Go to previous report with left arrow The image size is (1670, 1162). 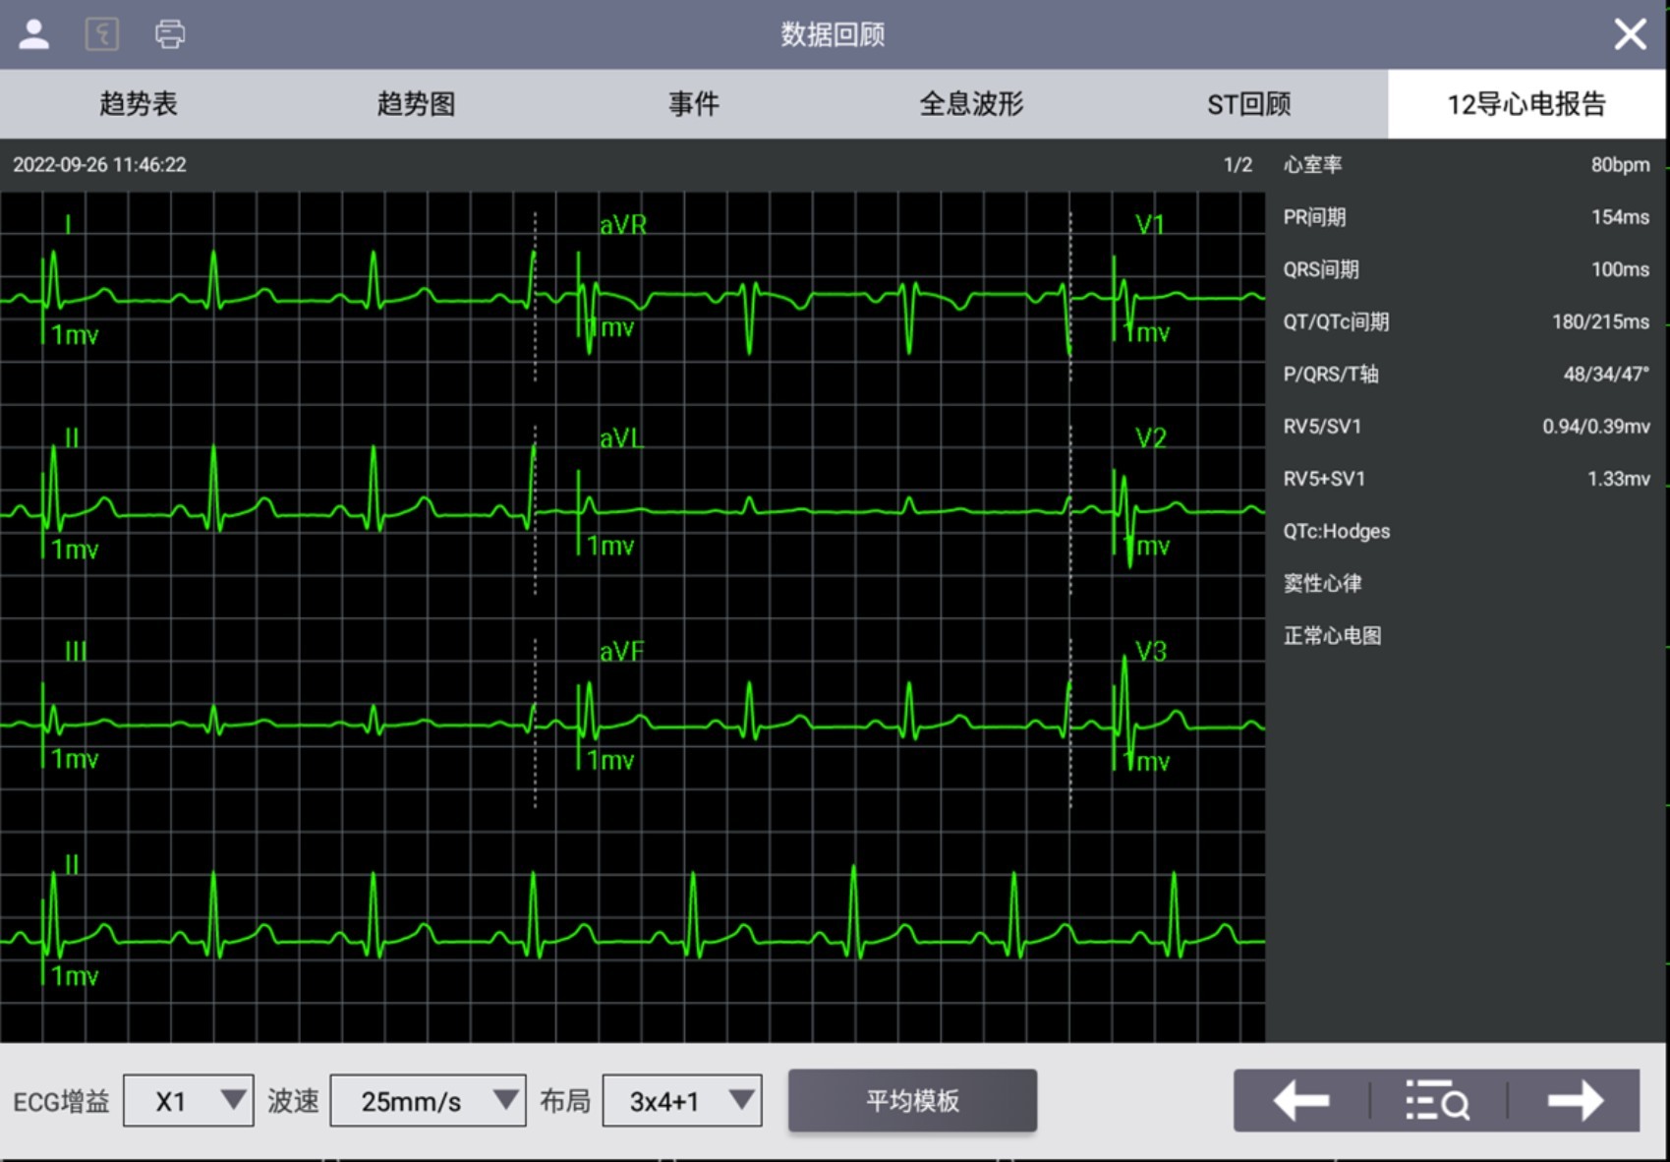point(1301,1101)
